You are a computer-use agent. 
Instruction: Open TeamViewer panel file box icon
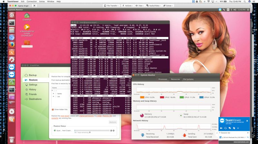234,128
